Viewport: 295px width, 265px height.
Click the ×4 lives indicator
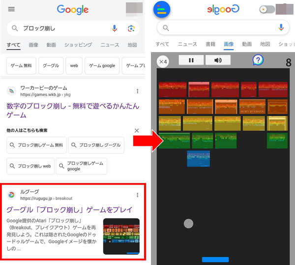pos(163,62)
